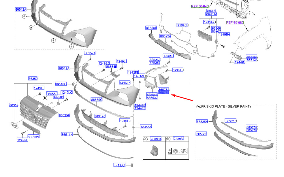The width and height of the screenshot is (284, 177).
Task: Click the Hyundai logo emblem part
Action: point(13,124)
